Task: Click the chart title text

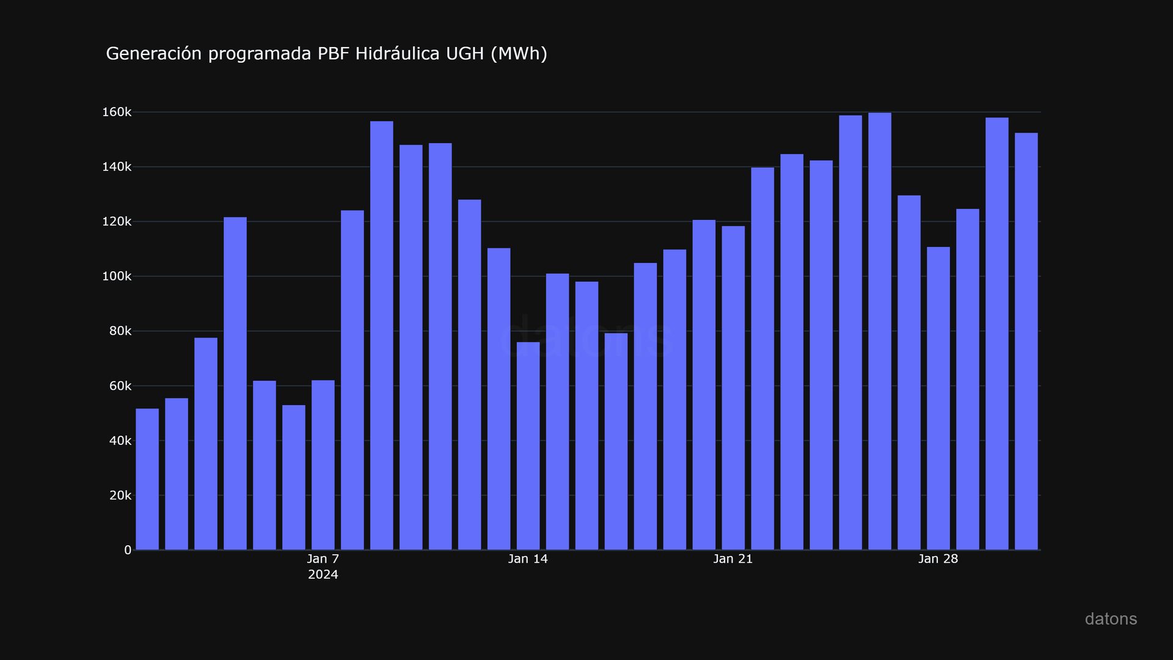Action: click(327, 54)
